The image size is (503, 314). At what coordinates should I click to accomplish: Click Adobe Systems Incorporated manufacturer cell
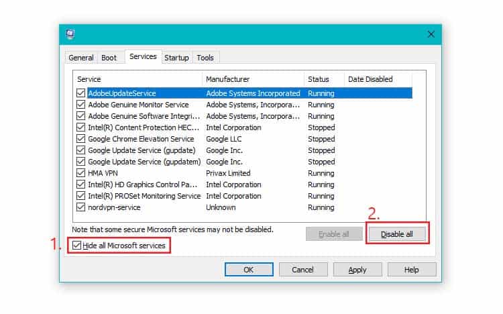click(253, 93)
